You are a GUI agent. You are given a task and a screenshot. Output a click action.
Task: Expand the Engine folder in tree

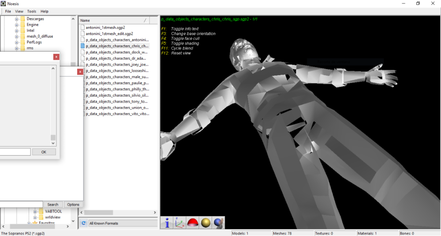[x=17, y=25]
